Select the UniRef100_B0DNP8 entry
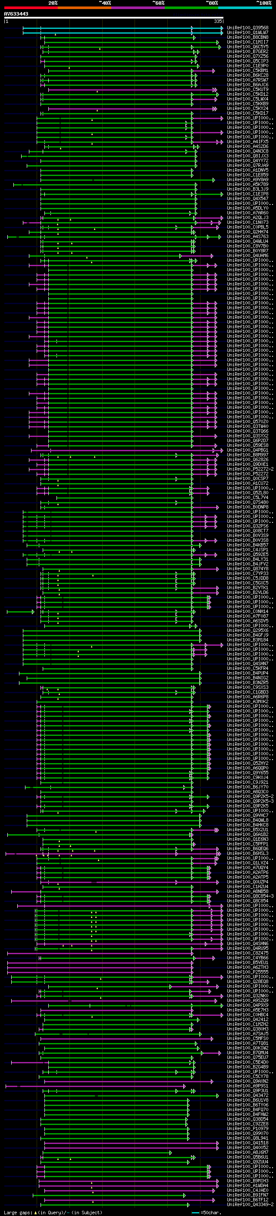Viewport: 276px width, 1216px height. [x=248, y=507]
